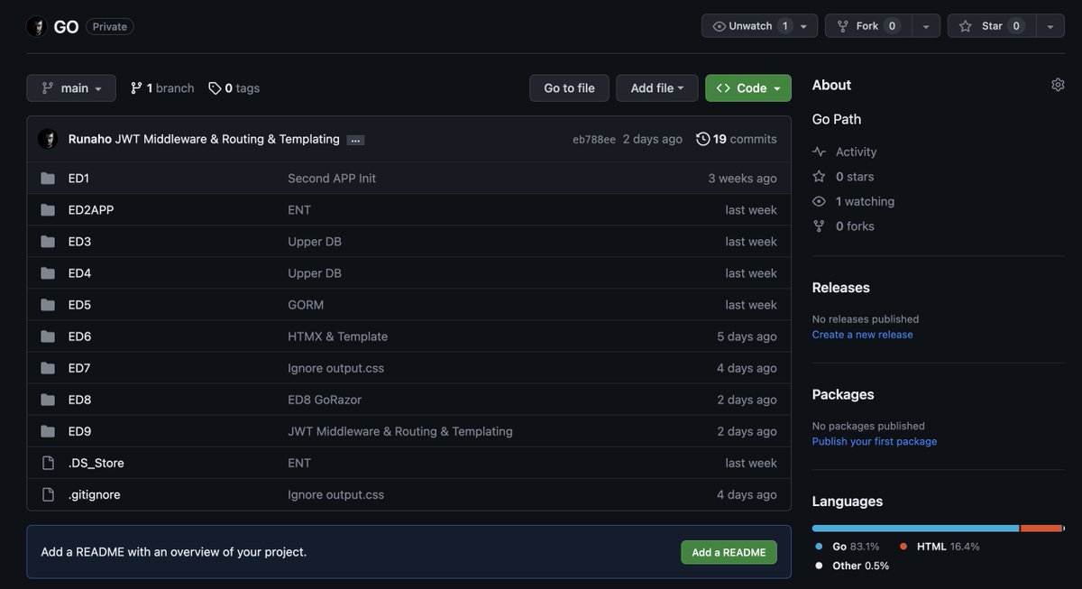This screenshot has width=1082, height=589.
Task: Open the Unwatch notifications dropdown arrow
Action: click(x=804, y=26)
